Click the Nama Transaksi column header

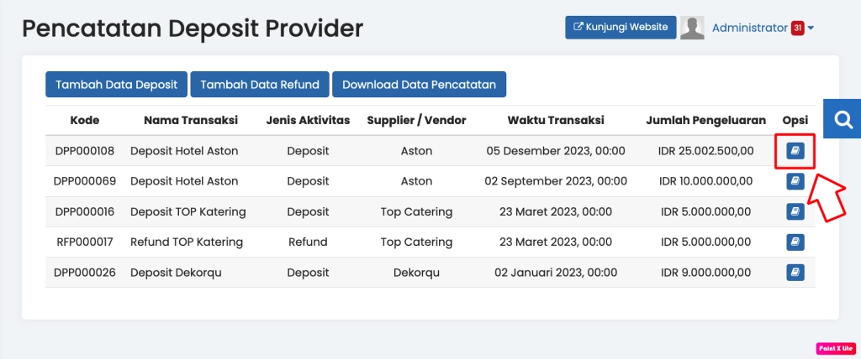coord(191,121)
